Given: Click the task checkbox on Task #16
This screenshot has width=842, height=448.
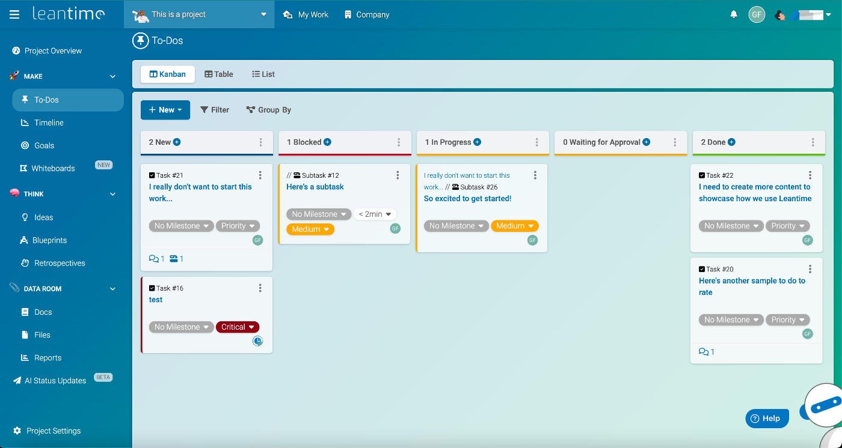Looking at the screenshot, I should coord(153,288).
